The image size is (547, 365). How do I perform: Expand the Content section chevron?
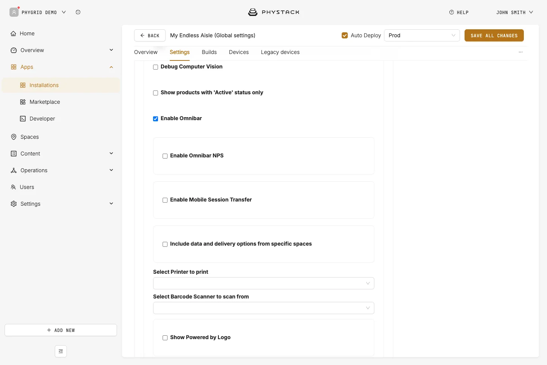pyautogui.click(x=111, y=153)
